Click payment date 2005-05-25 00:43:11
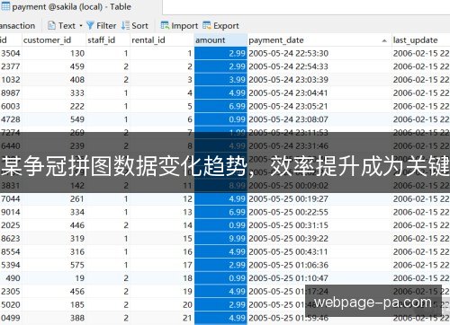 pos(319,251)
